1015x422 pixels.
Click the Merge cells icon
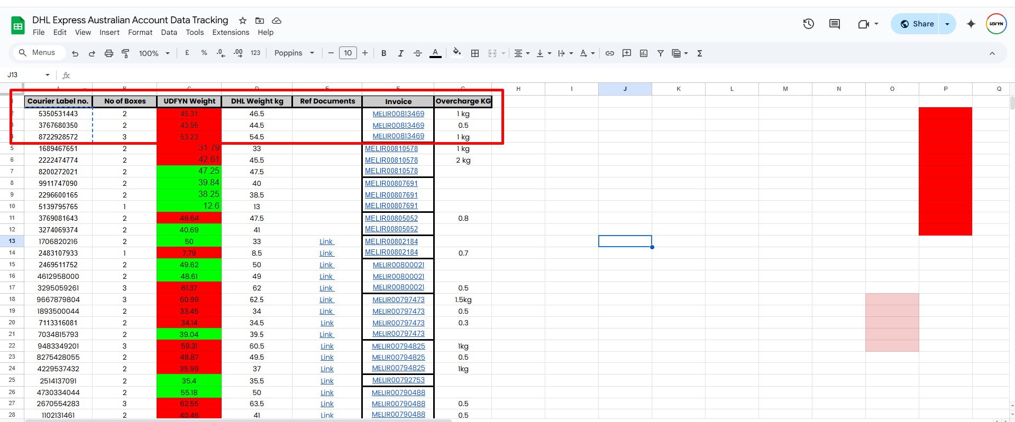[x=492, y=53]
